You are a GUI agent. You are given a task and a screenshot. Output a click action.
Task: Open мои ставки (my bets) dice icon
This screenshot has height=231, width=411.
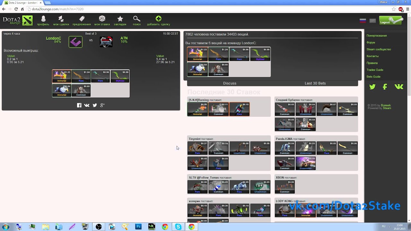(102, 21)
